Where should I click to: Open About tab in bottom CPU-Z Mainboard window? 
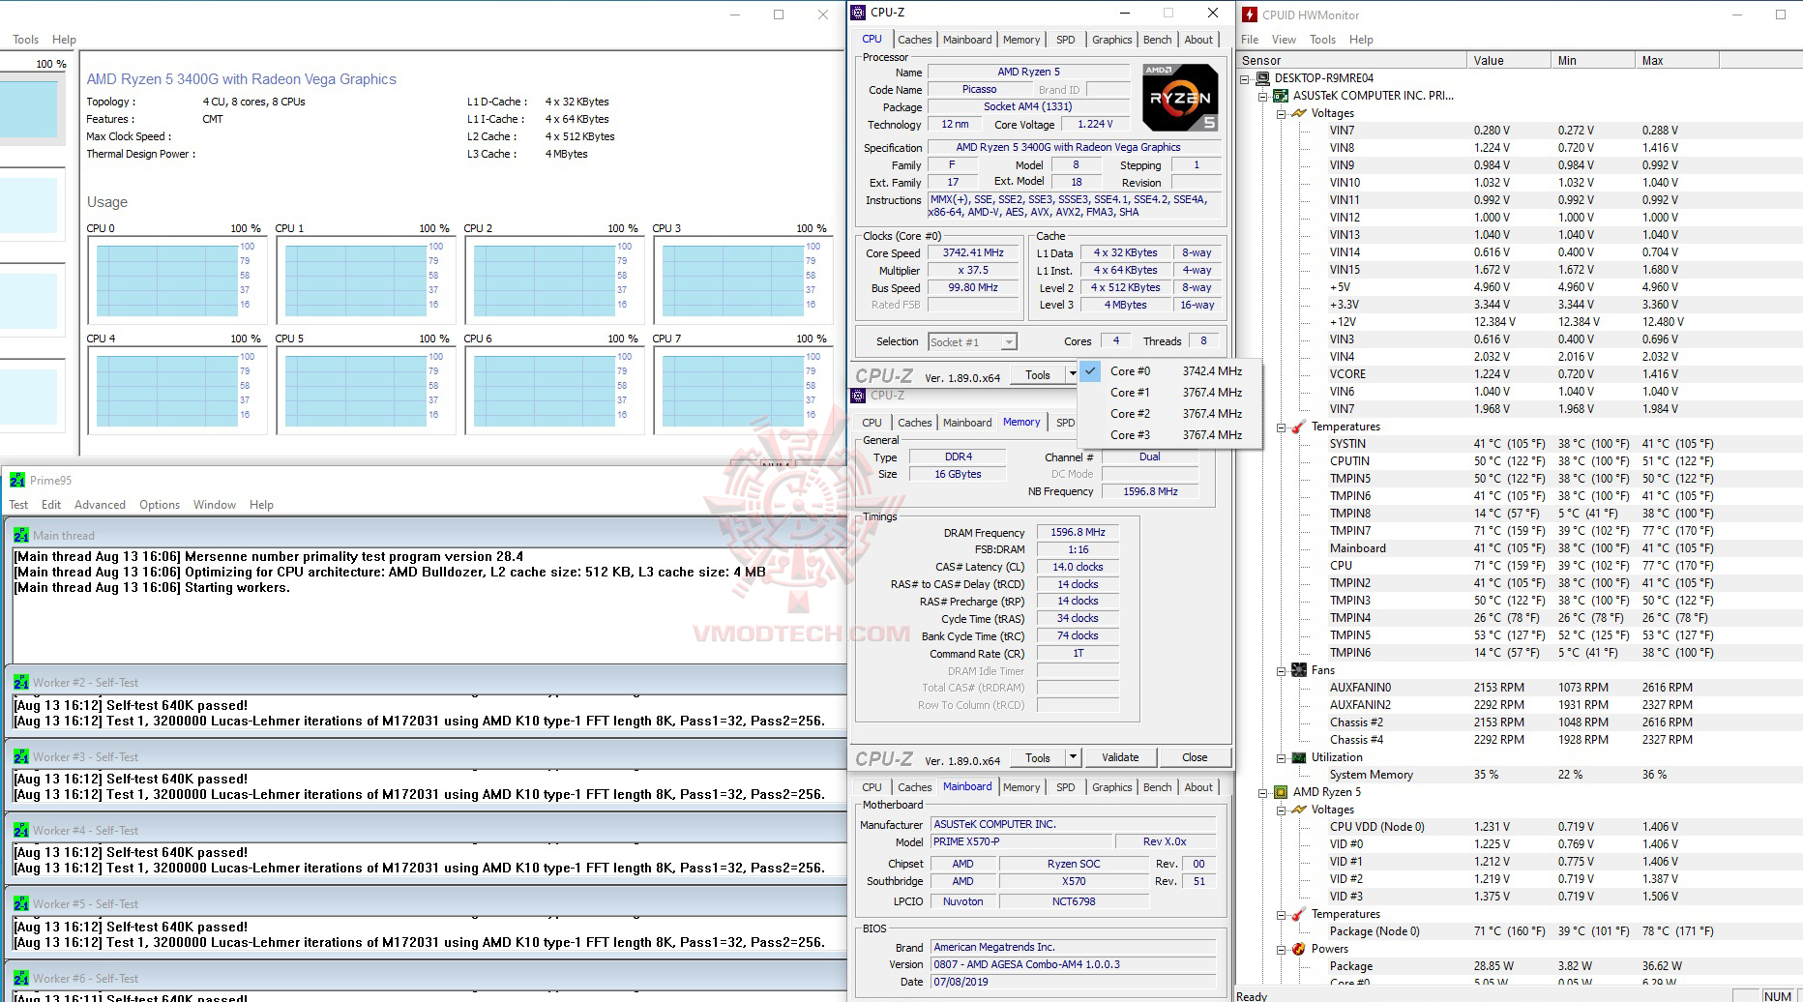point(1198,787)
